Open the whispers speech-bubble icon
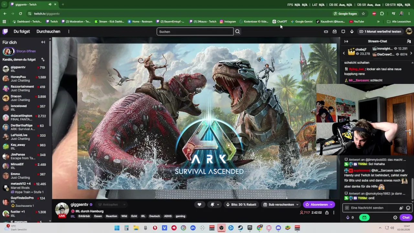This screenshot has width=414, height=233. point(343,31)
